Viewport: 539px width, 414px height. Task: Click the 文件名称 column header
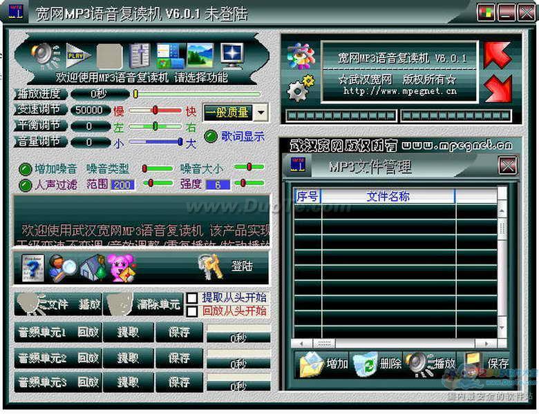[x=388, y=197]
